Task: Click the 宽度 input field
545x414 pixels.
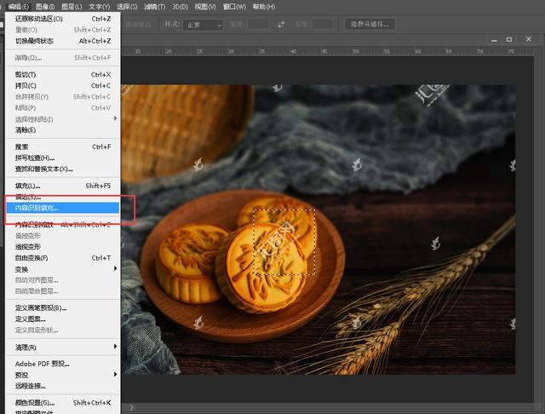Action: point(257,25)
